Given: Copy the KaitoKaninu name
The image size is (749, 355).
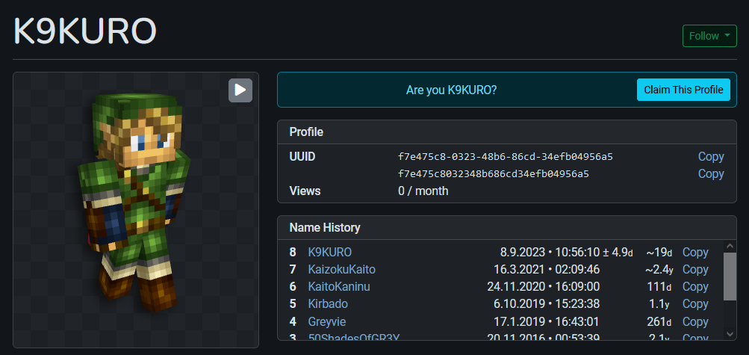Looking at the screenshot, I should pyautogui.click(x=695, y=287).
